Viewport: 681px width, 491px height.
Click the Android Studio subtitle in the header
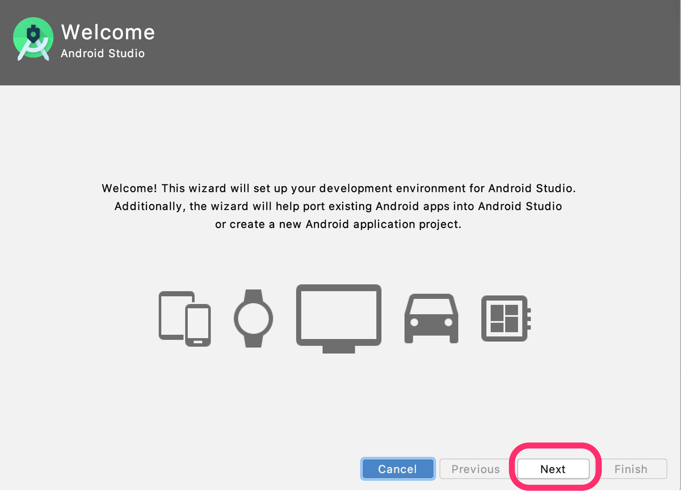pos(103,53)
